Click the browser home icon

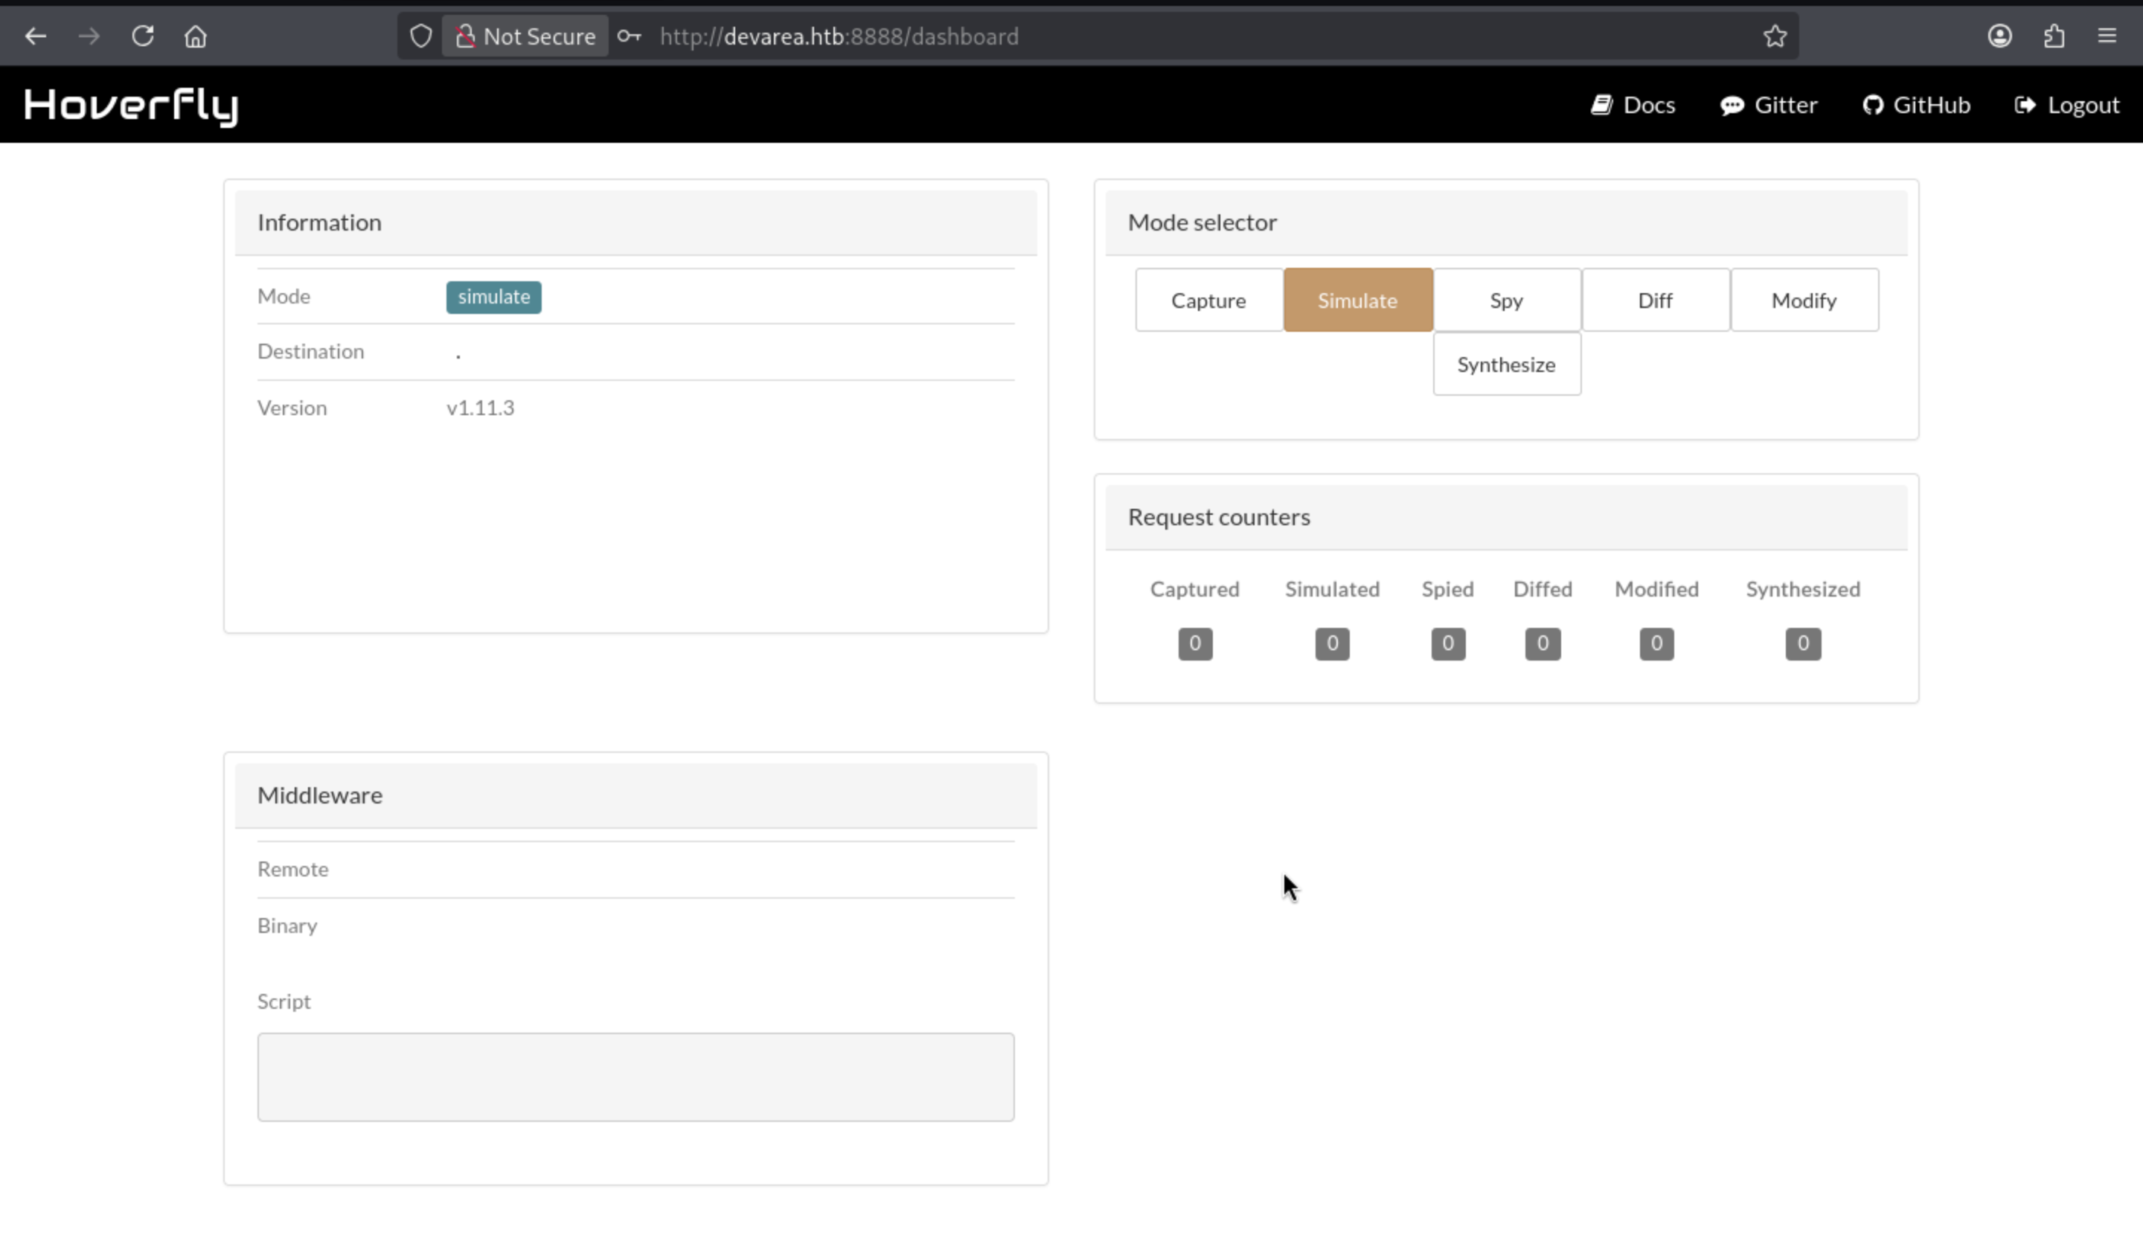pos(196,36)
